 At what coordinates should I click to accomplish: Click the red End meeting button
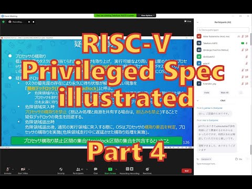[x=186, y=171]
